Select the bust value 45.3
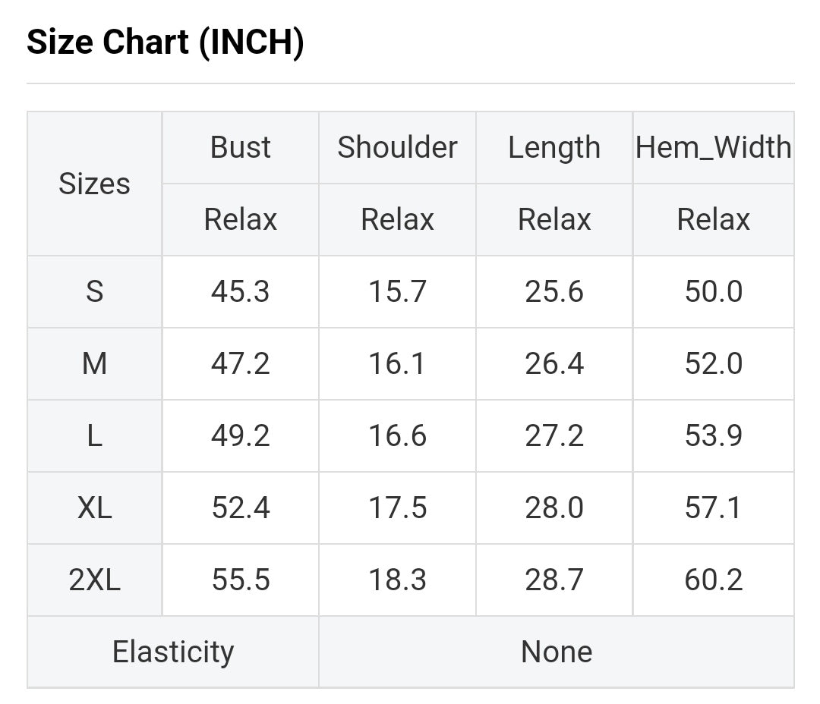Image resolution: width=820 pixels, height=704 pixels. pyautogui.click(x=241, y=291)
